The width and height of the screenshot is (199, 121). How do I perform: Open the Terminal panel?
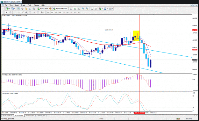tap(30, 9)
